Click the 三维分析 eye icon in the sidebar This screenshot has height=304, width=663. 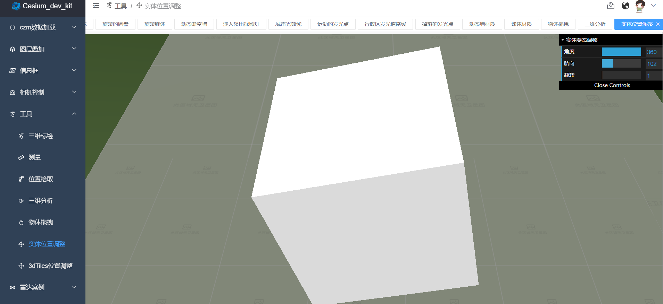(x=21, y=201)
